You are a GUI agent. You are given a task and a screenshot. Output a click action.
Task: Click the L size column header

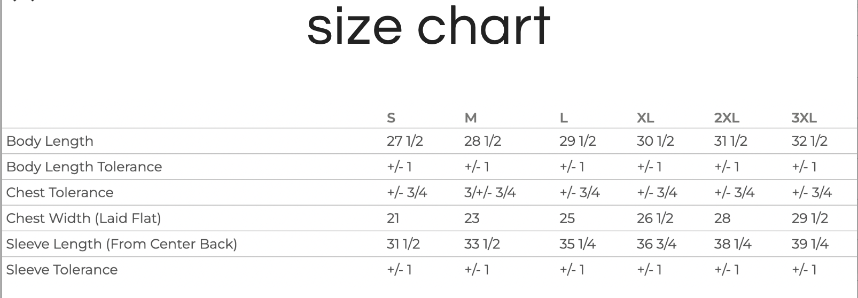point(564,118)
